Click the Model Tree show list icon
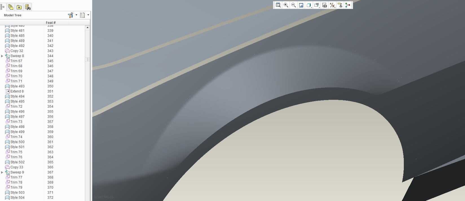 (x=82, y=15)
